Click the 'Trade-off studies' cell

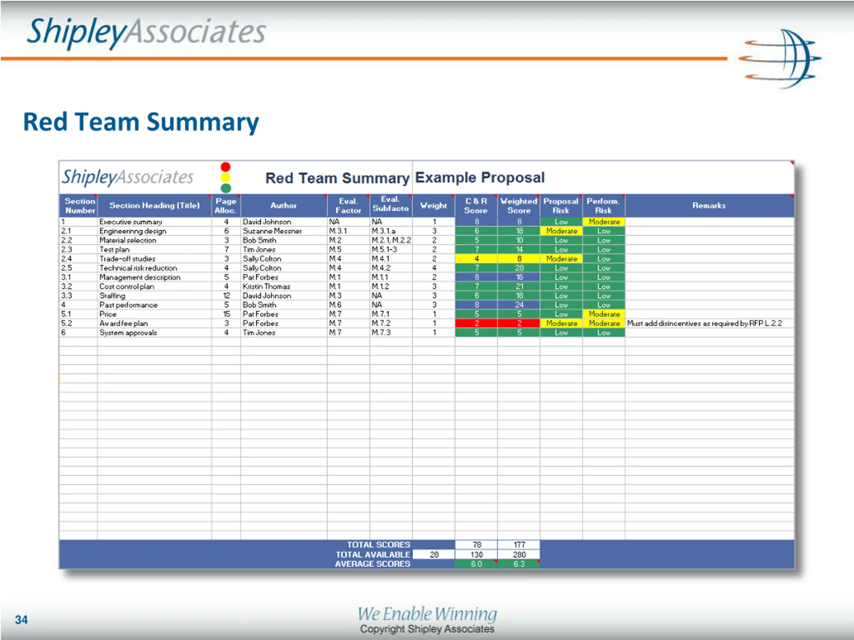pyautogui.click(x=154, y=259)
